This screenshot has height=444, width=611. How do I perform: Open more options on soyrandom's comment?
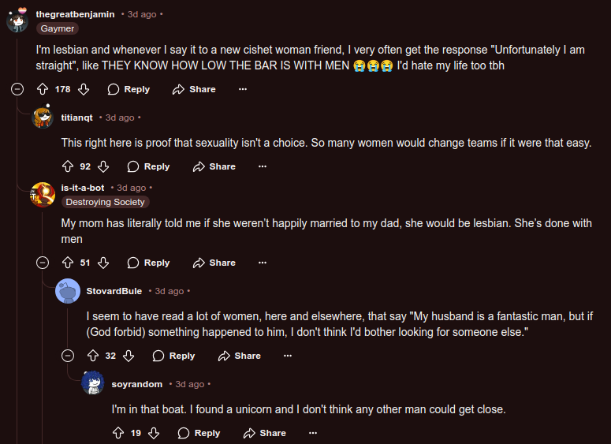click(313, 433)
